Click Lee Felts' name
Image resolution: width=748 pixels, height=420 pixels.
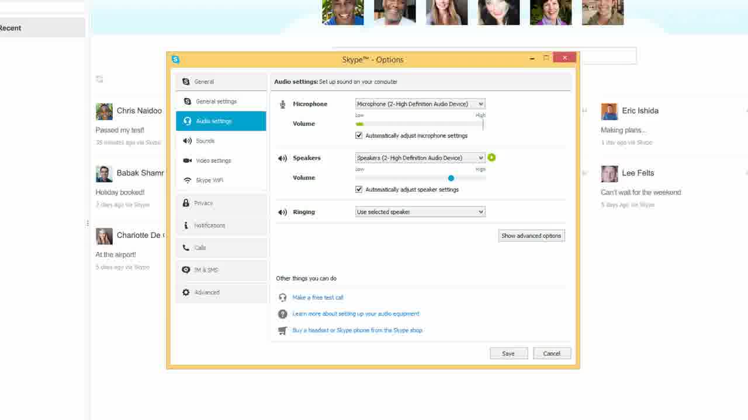coord(638,173)
